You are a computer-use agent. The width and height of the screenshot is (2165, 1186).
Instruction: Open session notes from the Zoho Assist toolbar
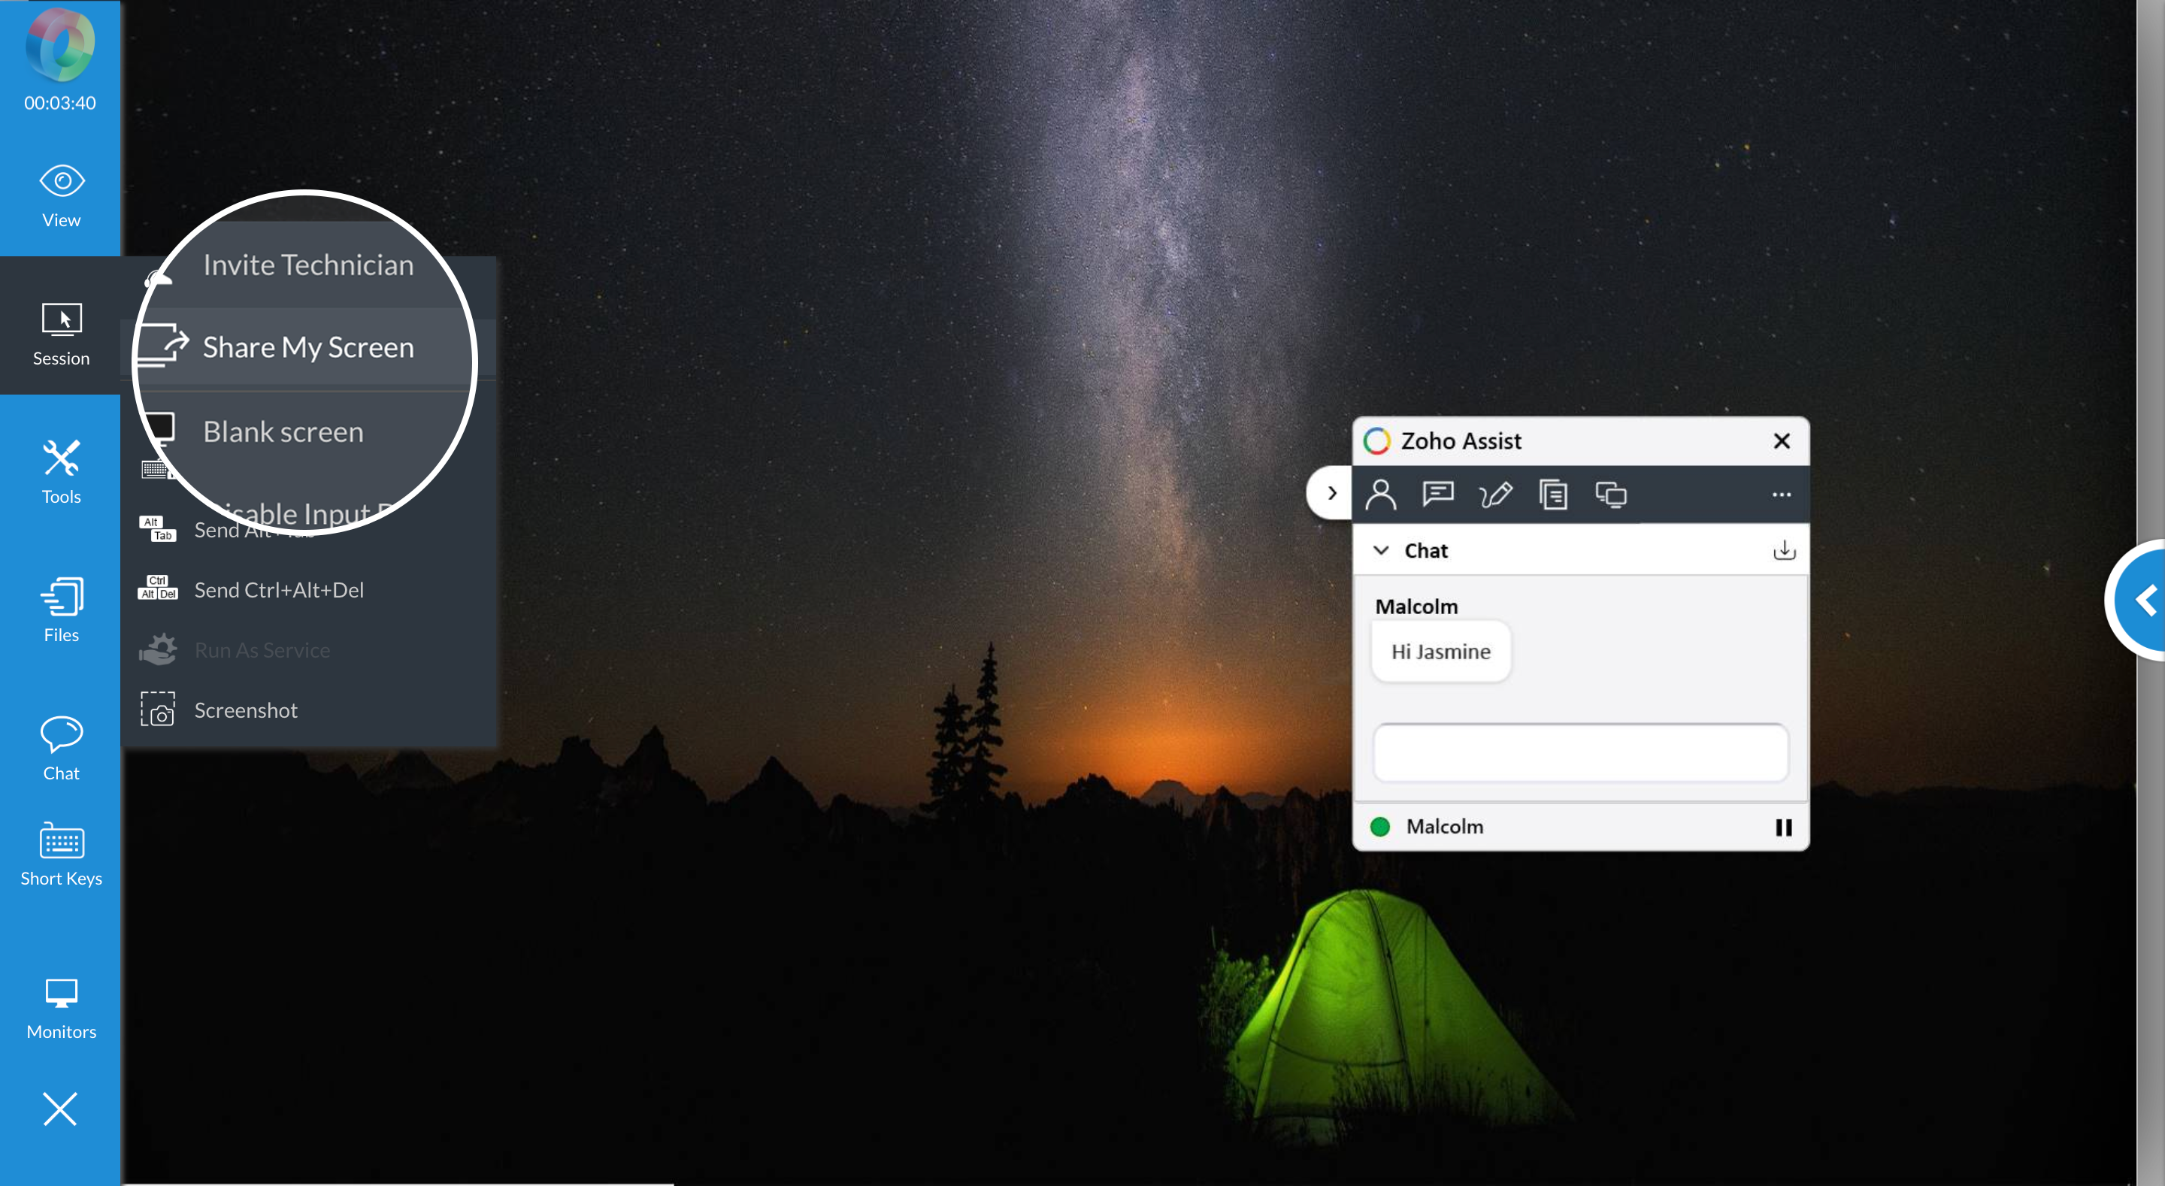point(1554,495)
